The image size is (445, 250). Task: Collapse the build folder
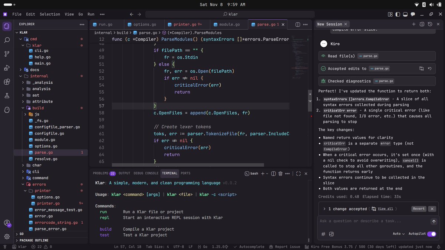pyautogui.click(x=51, y=108)
